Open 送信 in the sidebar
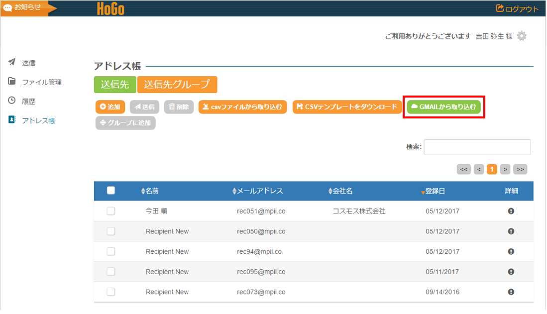547x314 pixels. 28,63
